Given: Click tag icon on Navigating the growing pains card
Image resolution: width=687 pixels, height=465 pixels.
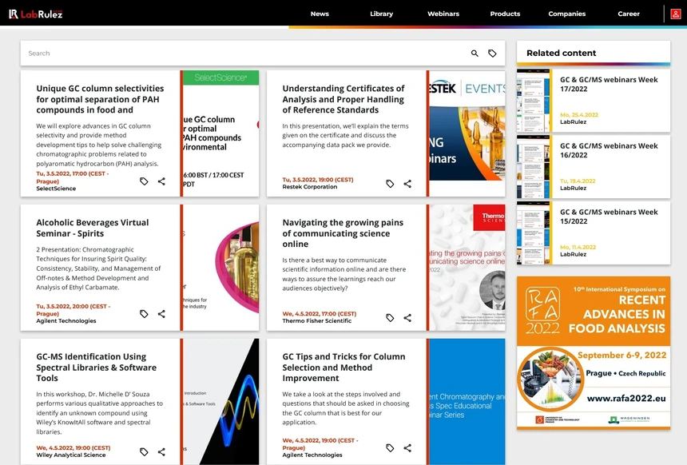Looking at the screenshot, I should pyautogui.click(x=390, y=318).
